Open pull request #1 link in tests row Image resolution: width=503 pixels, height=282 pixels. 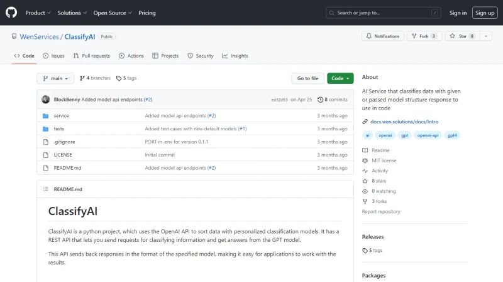[243, 129]
